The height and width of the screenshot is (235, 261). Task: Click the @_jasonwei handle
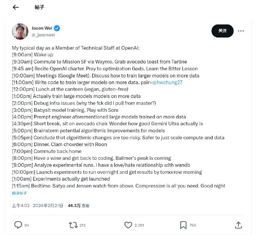tap(43, 34)
